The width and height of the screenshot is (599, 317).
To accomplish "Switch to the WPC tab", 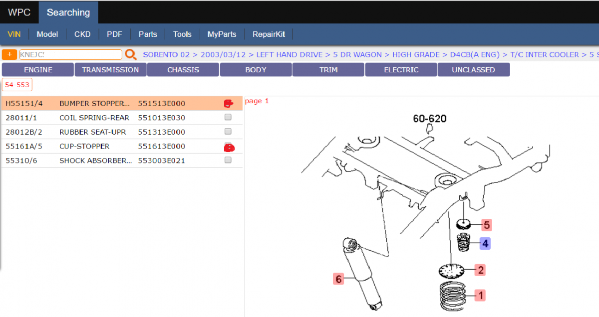I will click(x=19, y=12).
